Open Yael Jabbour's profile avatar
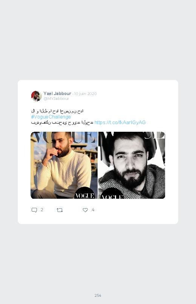This screenshot has width=196, height=304. point(37,96)
